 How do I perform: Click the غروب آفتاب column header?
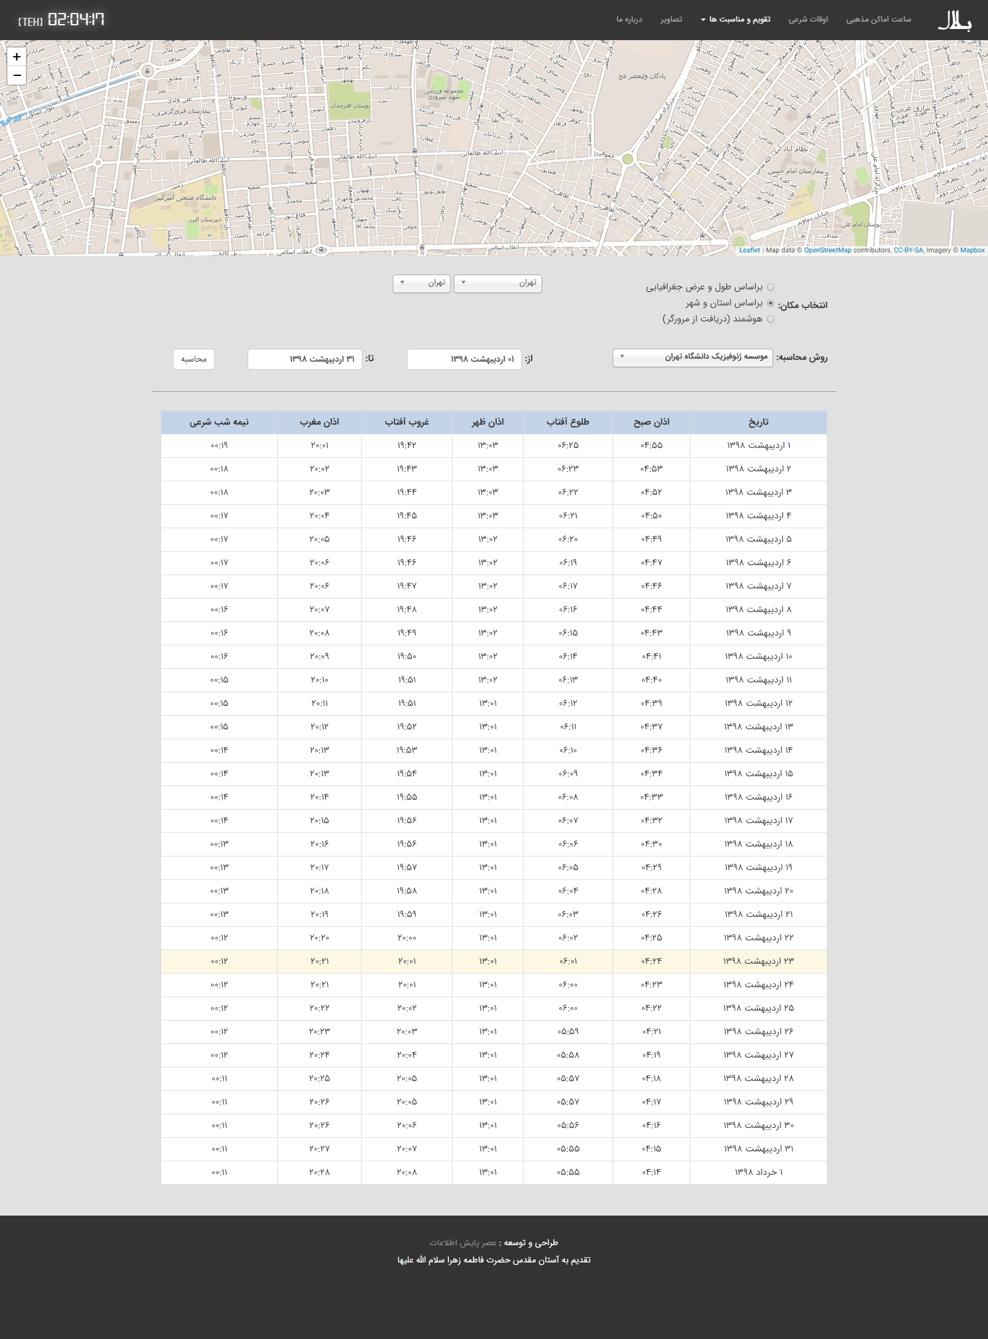pyautogui.click(x=407, y=422)
